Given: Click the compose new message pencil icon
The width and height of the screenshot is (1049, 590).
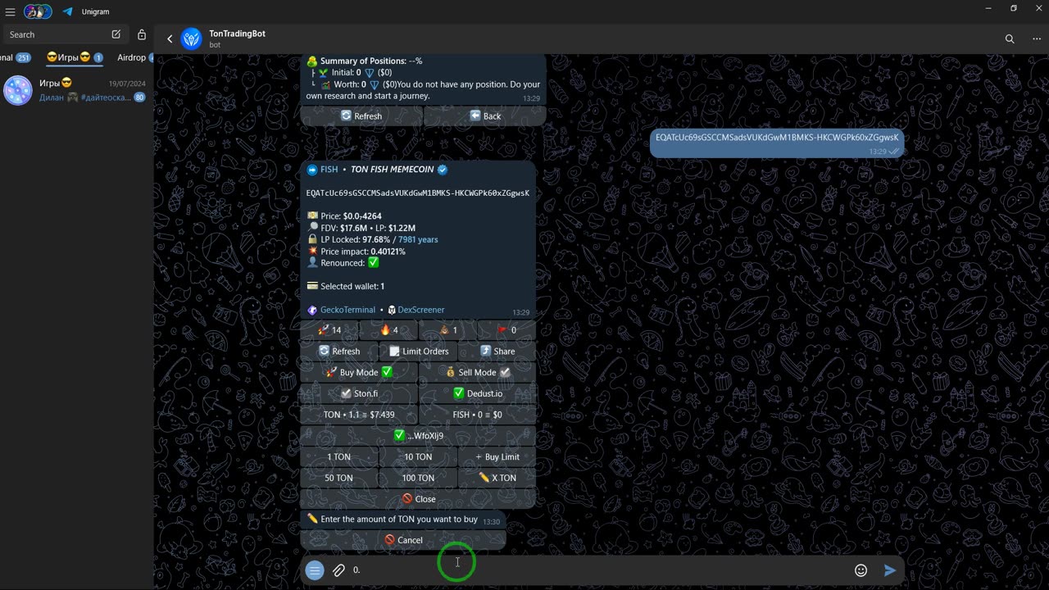Looking at the screenshot, I should point(116,34).
